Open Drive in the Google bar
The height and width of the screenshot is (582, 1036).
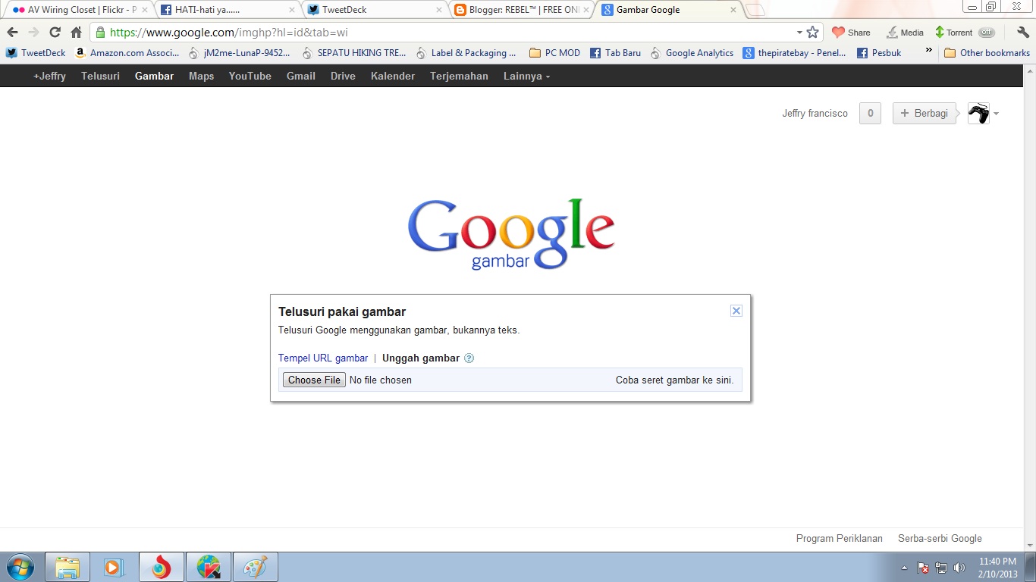[343, 76]
